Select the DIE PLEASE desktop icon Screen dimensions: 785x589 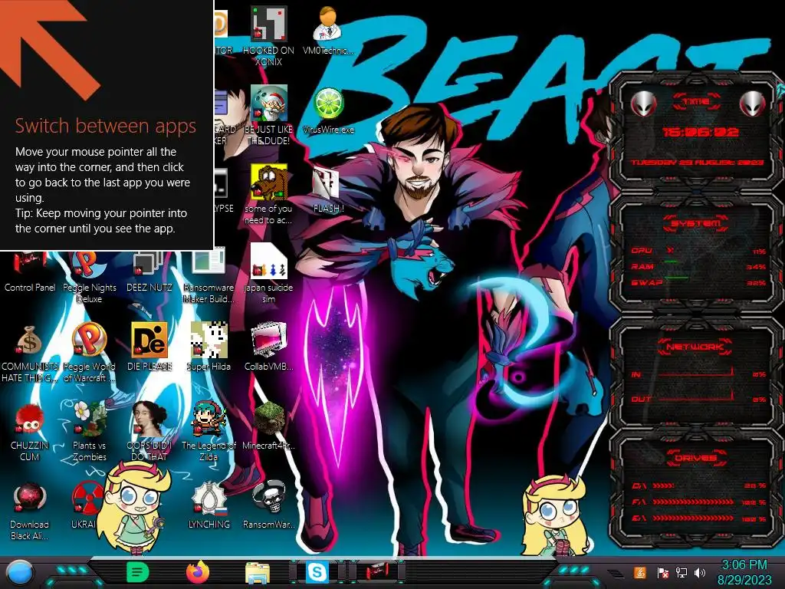[x=149, y=347]
